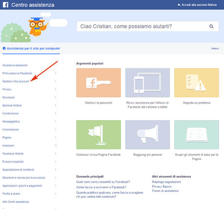Expand the Profilo e diario chevron
Viewport: 224px width, 209px height.
[56, 194]
